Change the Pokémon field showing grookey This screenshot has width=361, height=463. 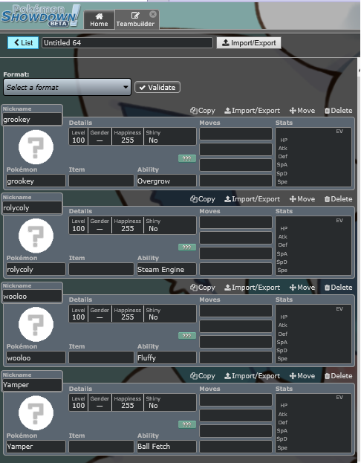[x=36, y=181]
